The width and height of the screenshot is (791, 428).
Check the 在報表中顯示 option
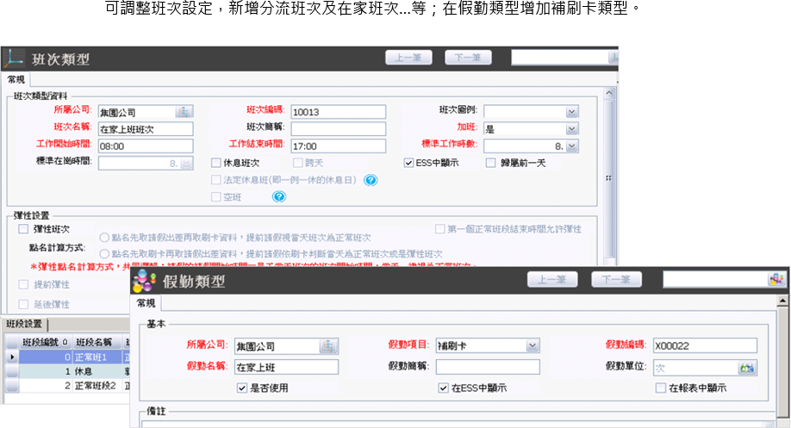pos(661,388)
